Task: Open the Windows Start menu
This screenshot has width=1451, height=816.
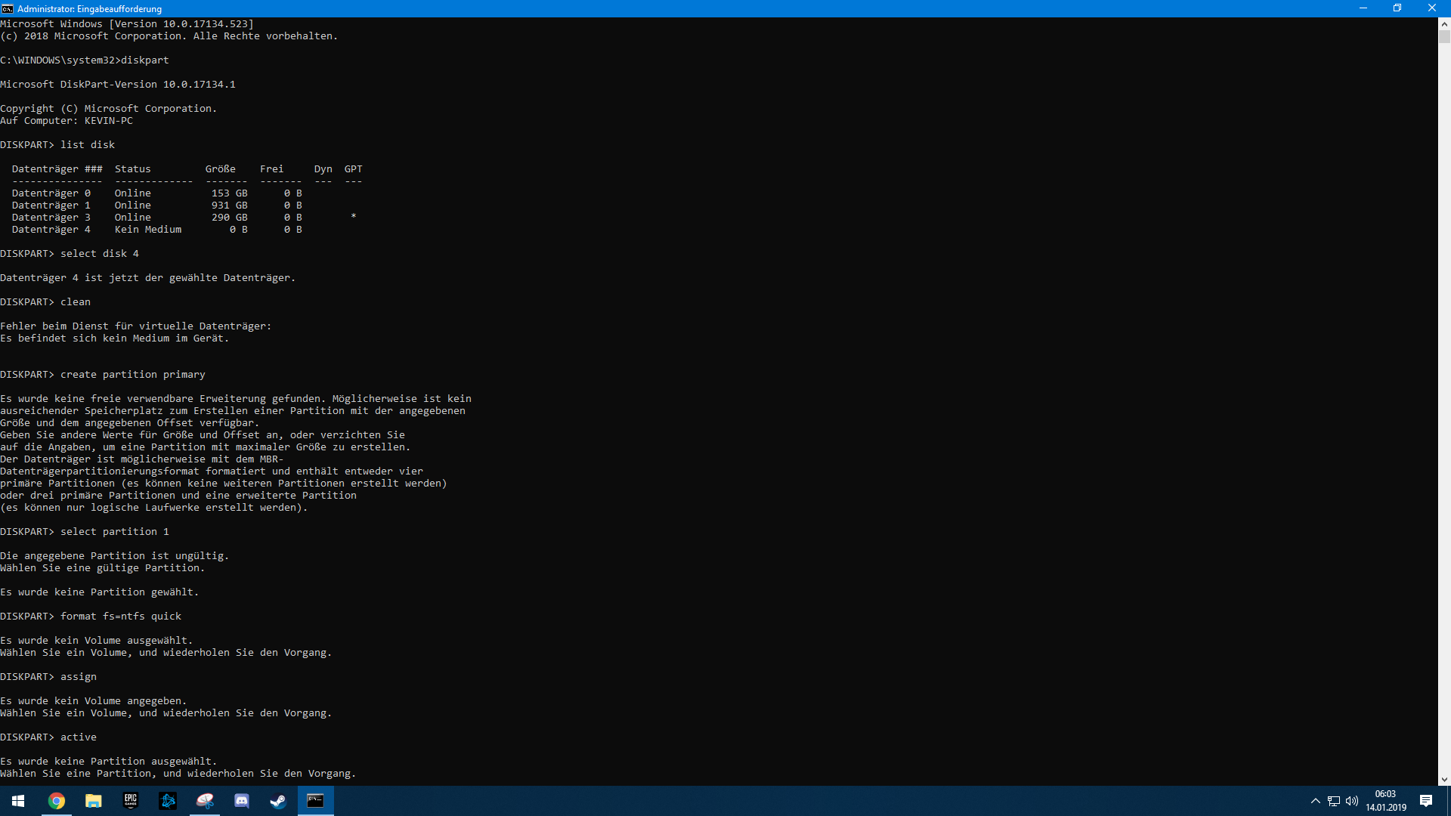Action: [18, 801]
